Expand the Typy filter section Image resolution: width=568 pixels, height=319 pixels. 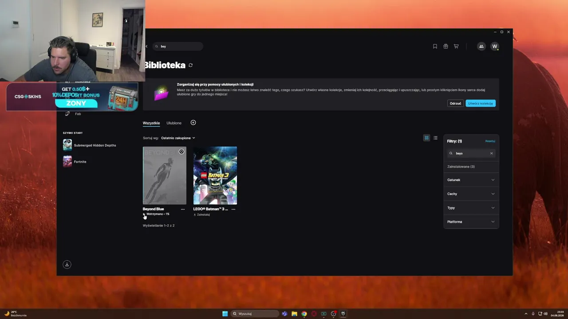point(471,208)
